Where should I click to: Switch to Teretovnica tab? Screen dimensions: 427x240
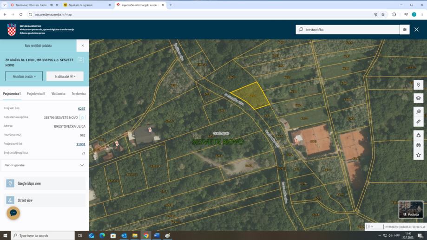click(x=79, y=94)
